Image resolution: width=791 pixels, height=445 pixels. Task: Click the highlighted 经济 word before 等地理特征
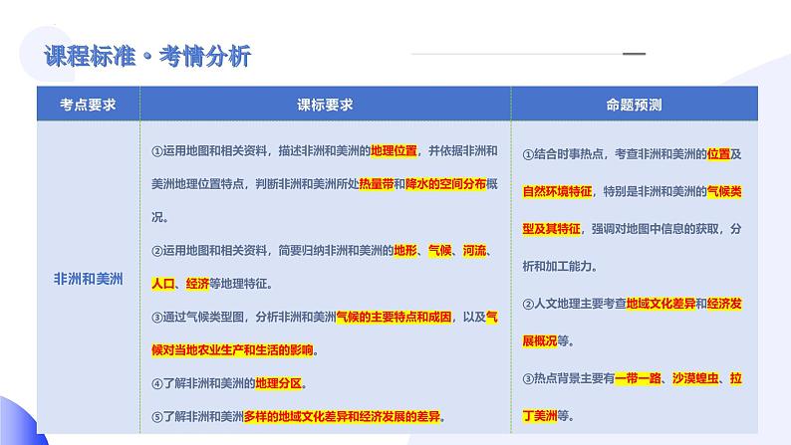pyautogui.click(x=197, y=284)
